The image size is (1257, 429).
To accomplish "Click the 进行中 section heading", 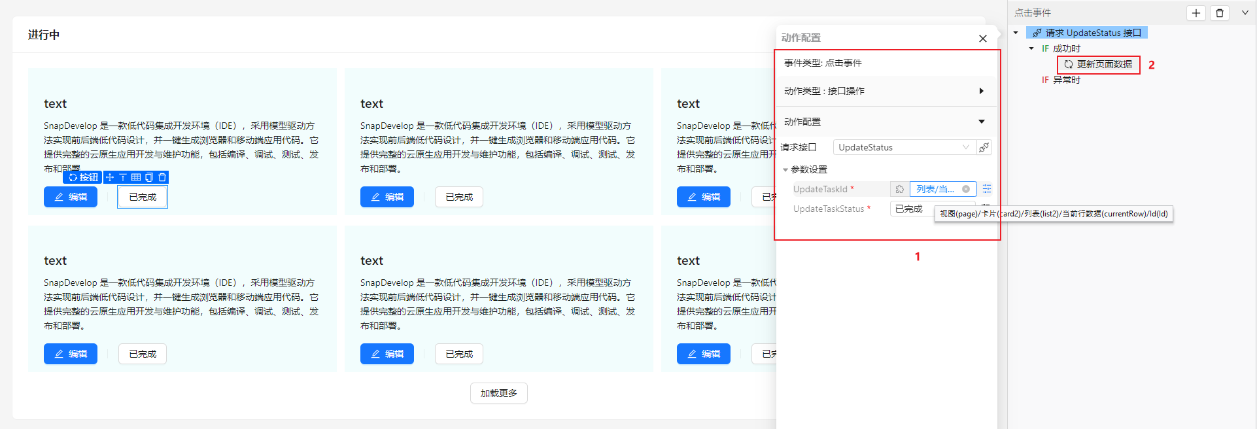I will point(44,35).
